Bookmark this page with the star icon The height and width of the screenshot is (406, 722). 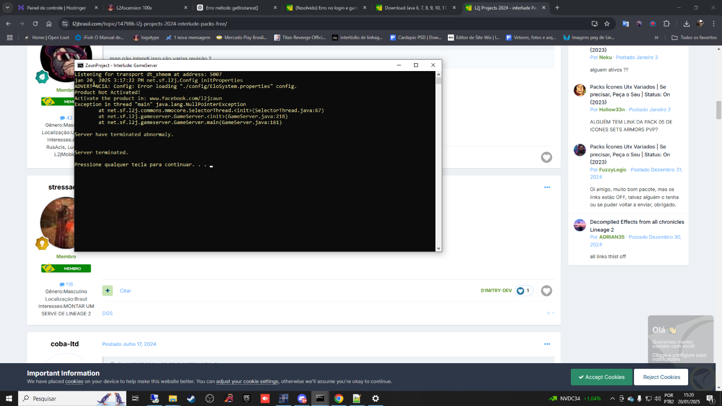(x=607, y=24)
